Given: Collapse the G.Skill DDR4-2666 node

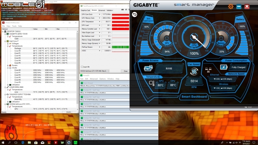Looking at the screenshot, I should coord(5,87).
